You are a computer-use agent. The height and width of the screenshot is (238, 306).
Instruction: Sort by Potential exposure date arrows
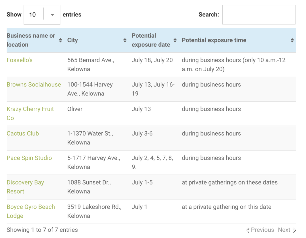(175, 40)
